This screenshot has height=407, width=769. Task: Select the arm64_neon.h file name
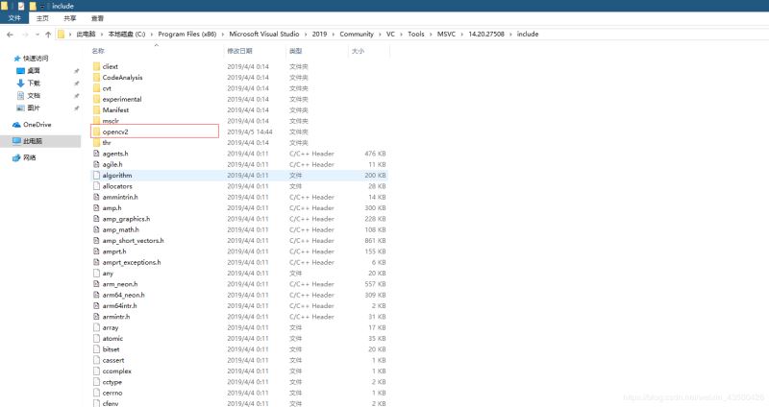point(124,295)
